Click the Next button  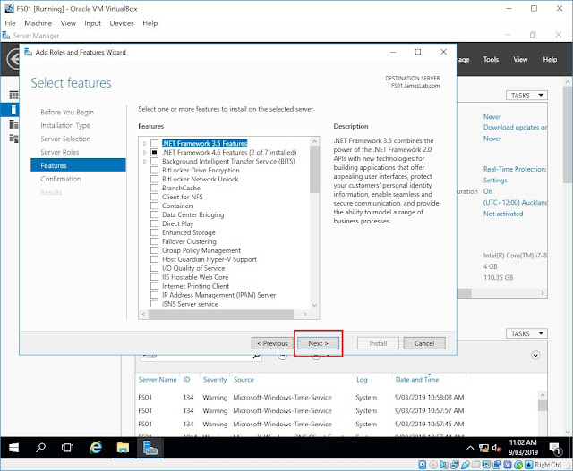coord(318,343)
